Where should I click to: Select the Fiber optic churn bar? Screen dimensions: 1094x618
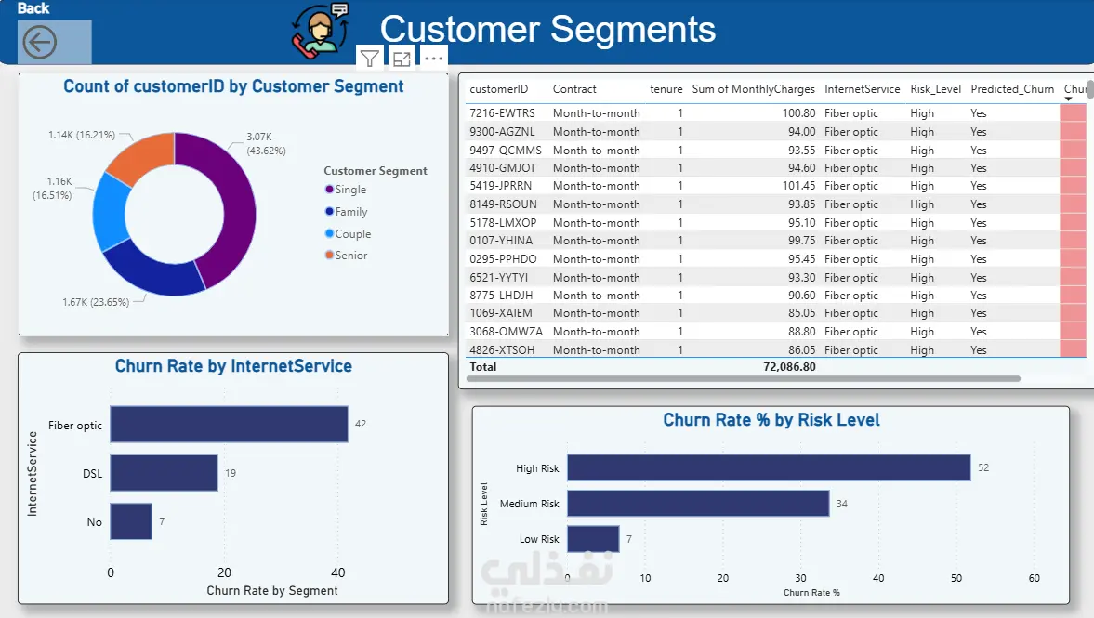229,424
